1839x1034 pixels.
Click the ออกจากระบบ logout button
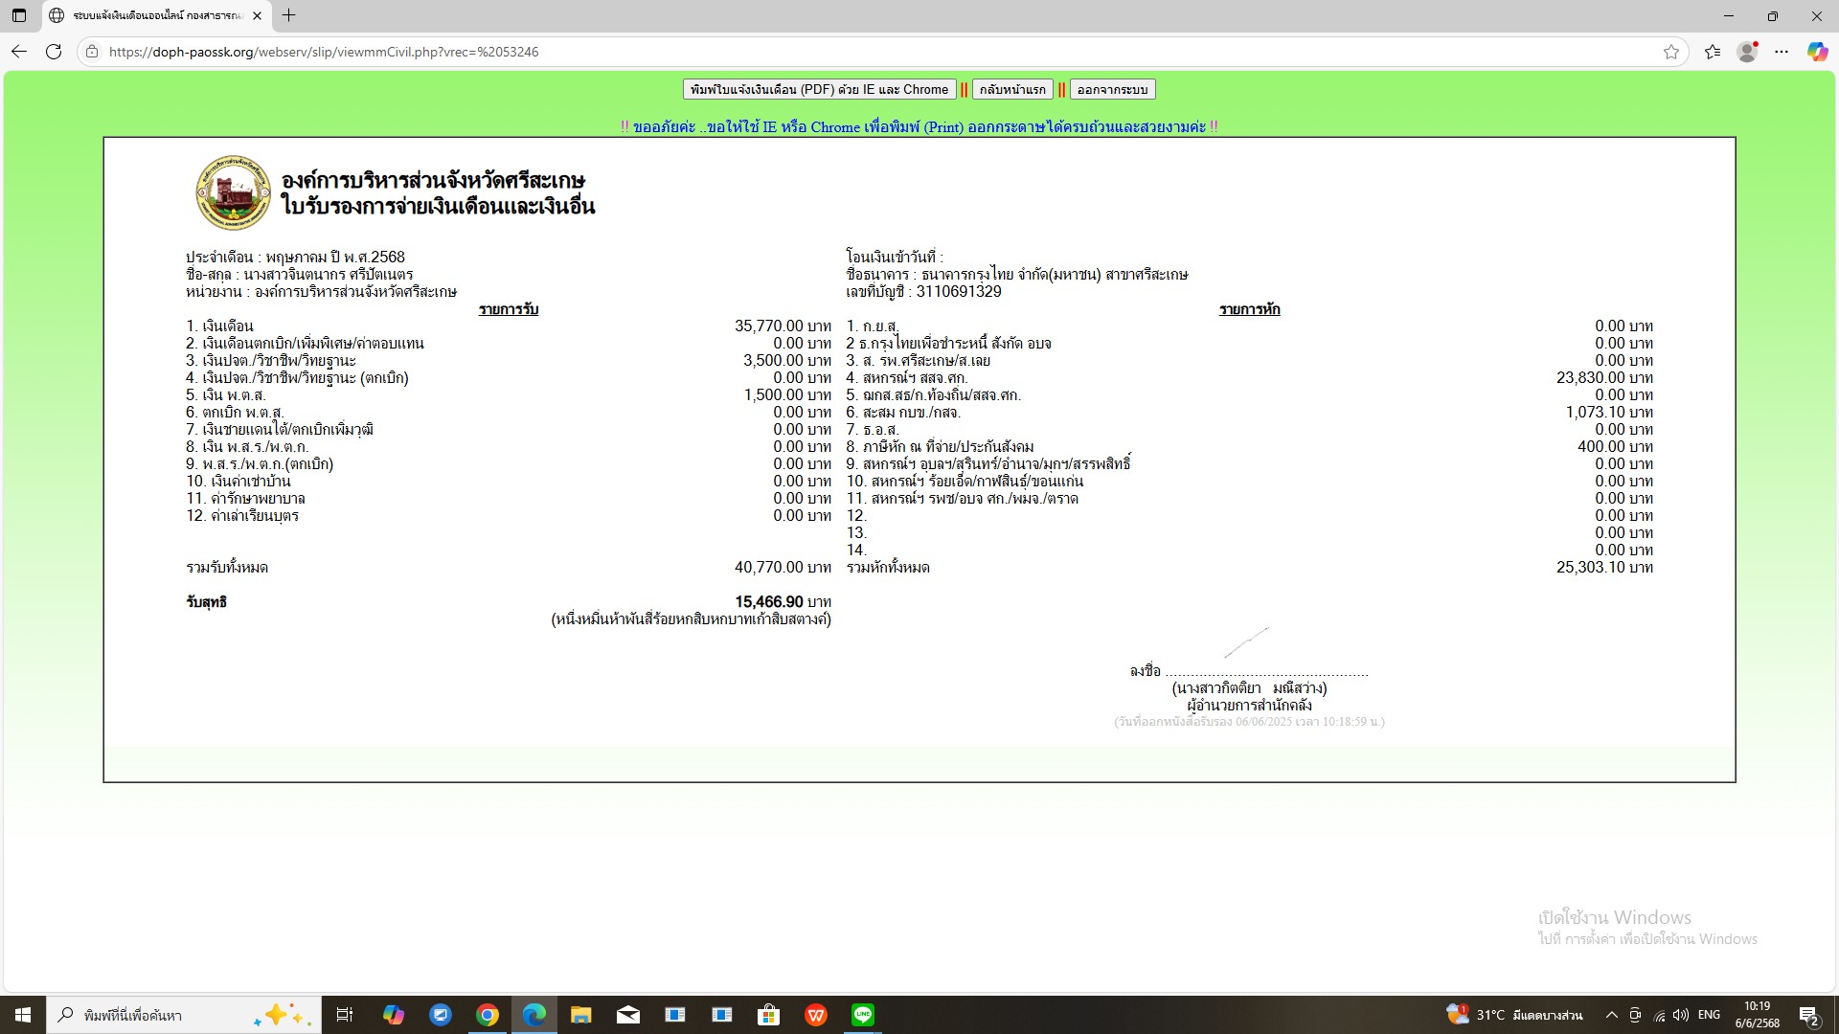point(1112,89)
